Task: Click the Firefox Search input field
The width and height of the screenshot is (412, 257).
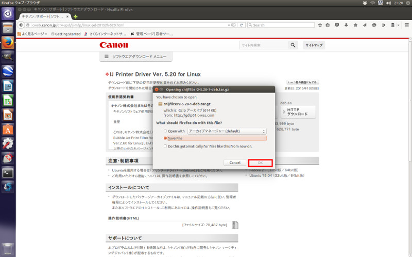Action: point(281,25)
